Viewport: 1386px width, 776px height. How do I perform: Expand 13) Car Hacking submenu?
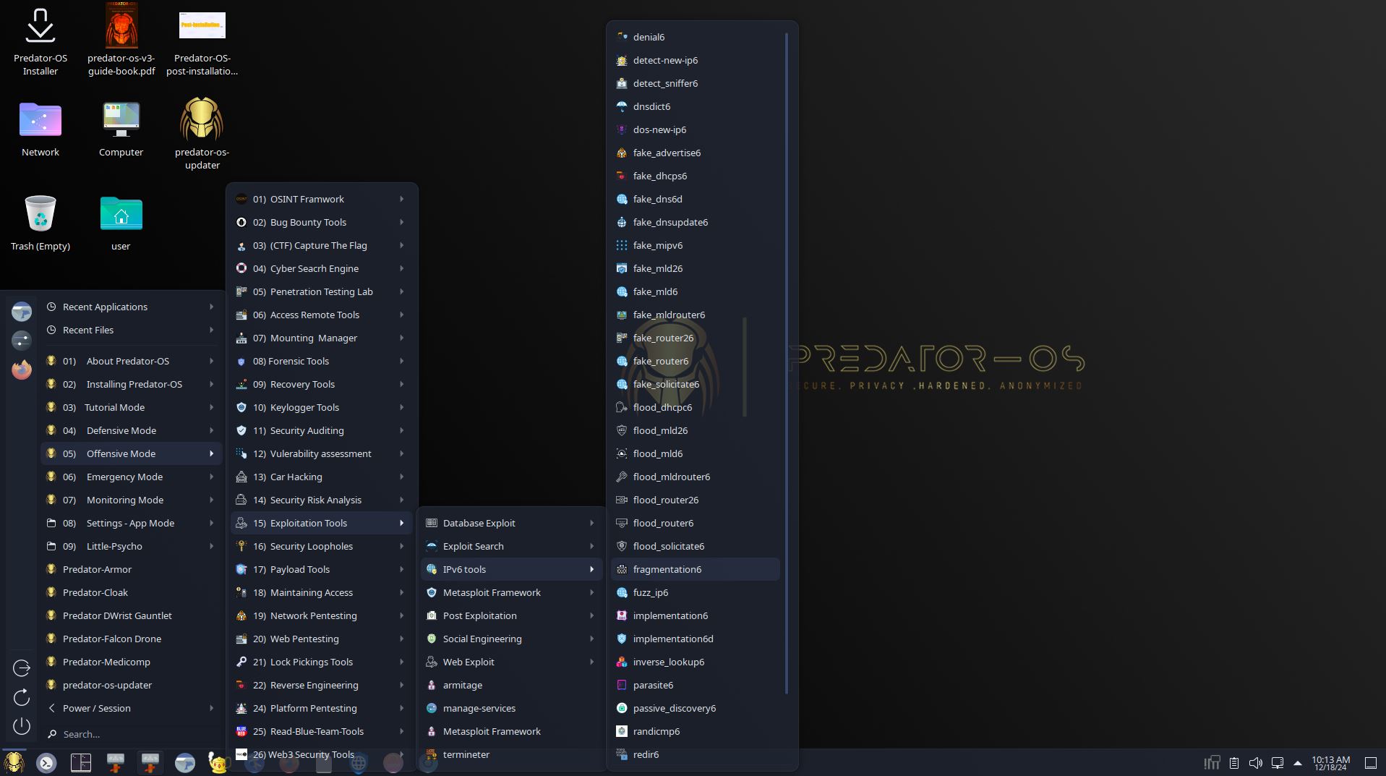coord(321,477)
